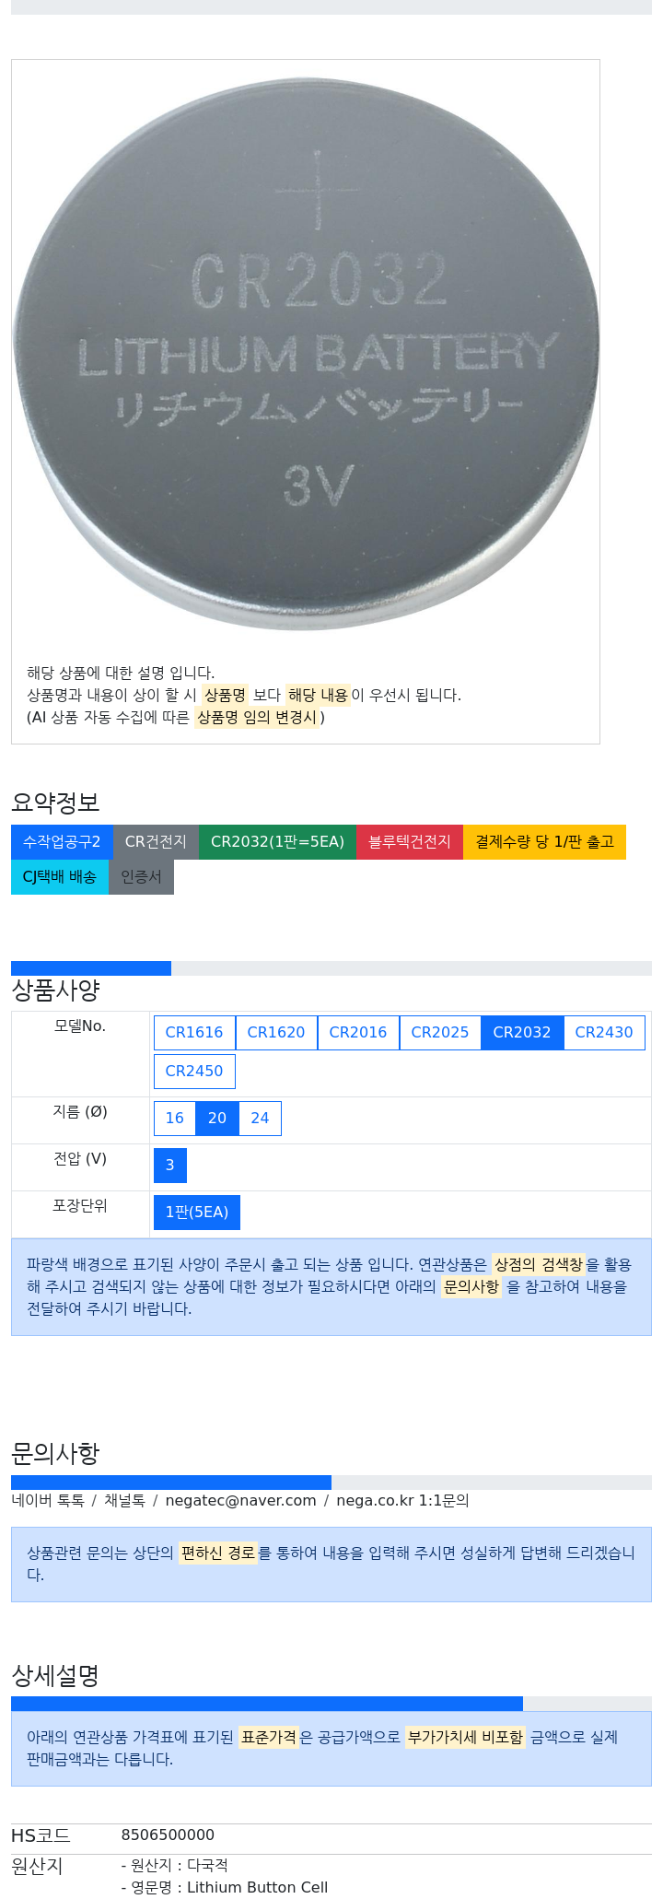Image resolution: width=663 pixels, height=1899 pixels.
Task: Click the CJ택배 배송 shipping tag
Action: click(60, 877)
